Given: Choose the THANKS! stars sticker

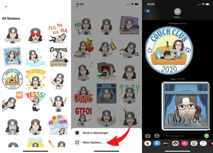Looking at the screenshot, I should [35, 79].
